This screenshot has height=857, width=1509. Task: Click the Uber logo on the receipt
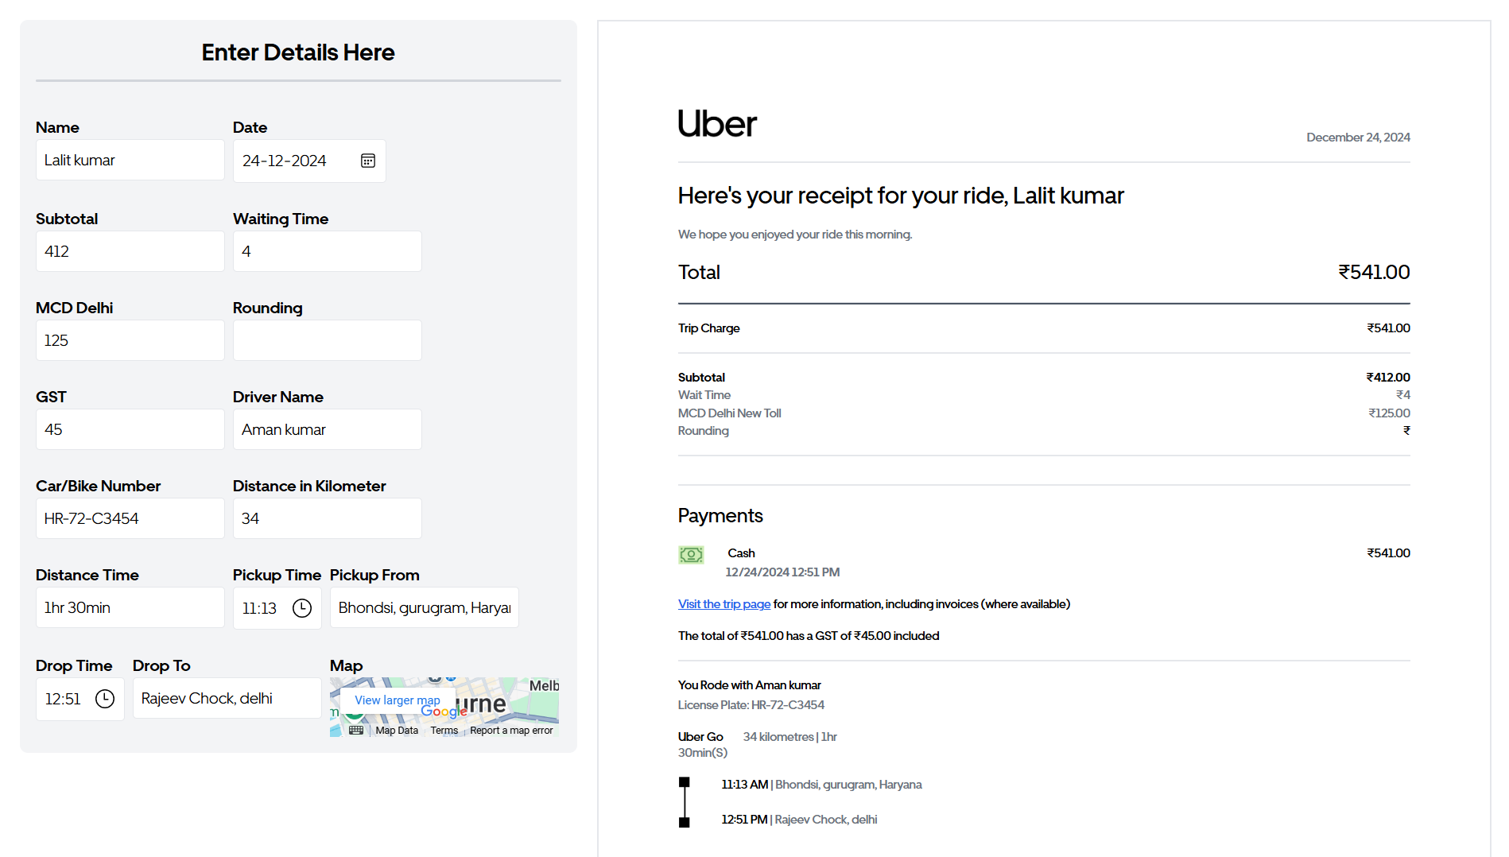point(716,124)
